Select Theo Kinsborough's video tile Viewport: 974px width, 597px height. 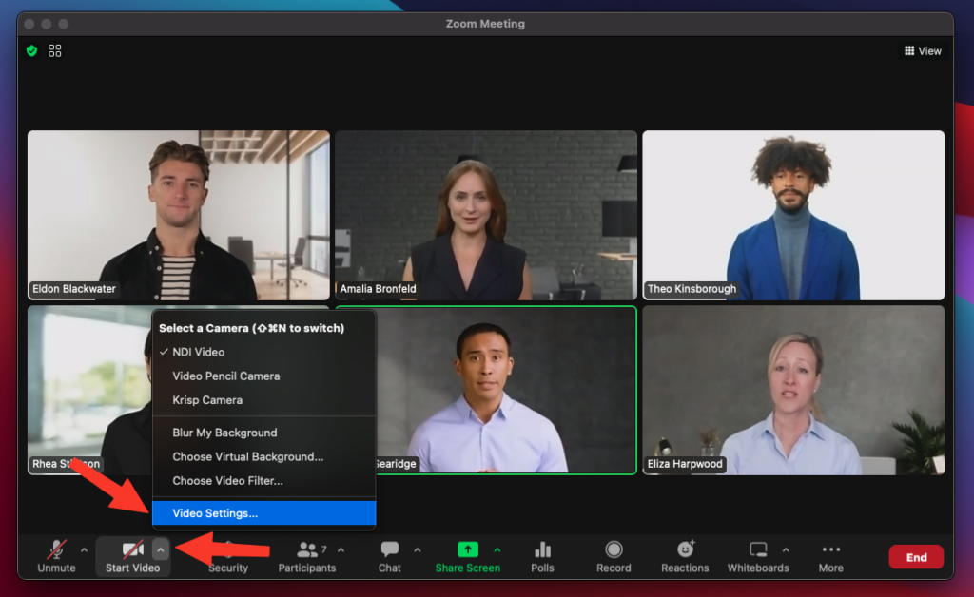pyautogui.click(x=793, y=215)
